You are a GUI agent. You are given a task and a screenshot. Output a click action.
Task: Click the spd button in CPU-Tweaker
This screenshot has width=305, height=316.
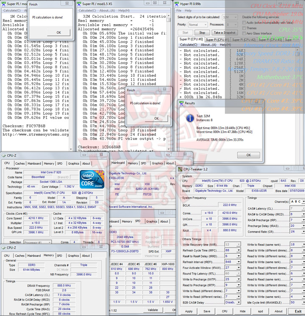261,311
